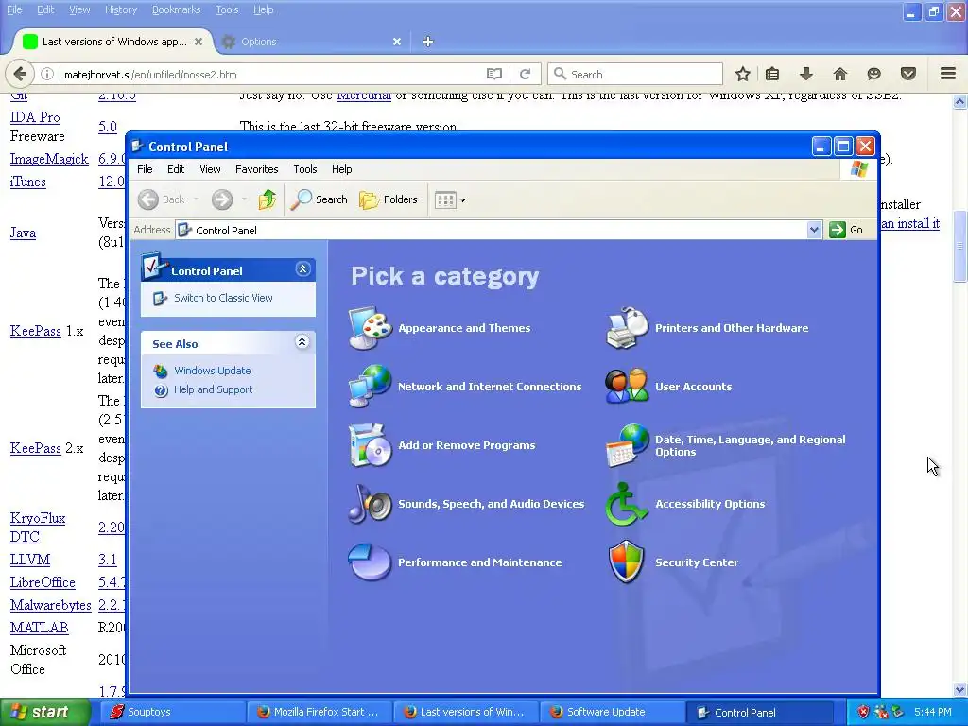Reload the page in Firefox
The height and width of the screenshot is (726, 968).
(x=526, y=74)
